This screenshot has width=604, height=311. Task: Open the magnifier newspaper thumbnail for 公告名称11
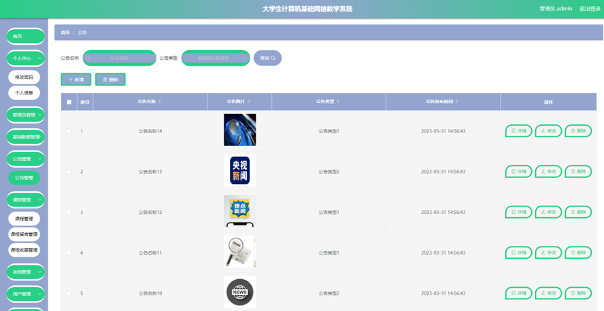coord(239,251)
